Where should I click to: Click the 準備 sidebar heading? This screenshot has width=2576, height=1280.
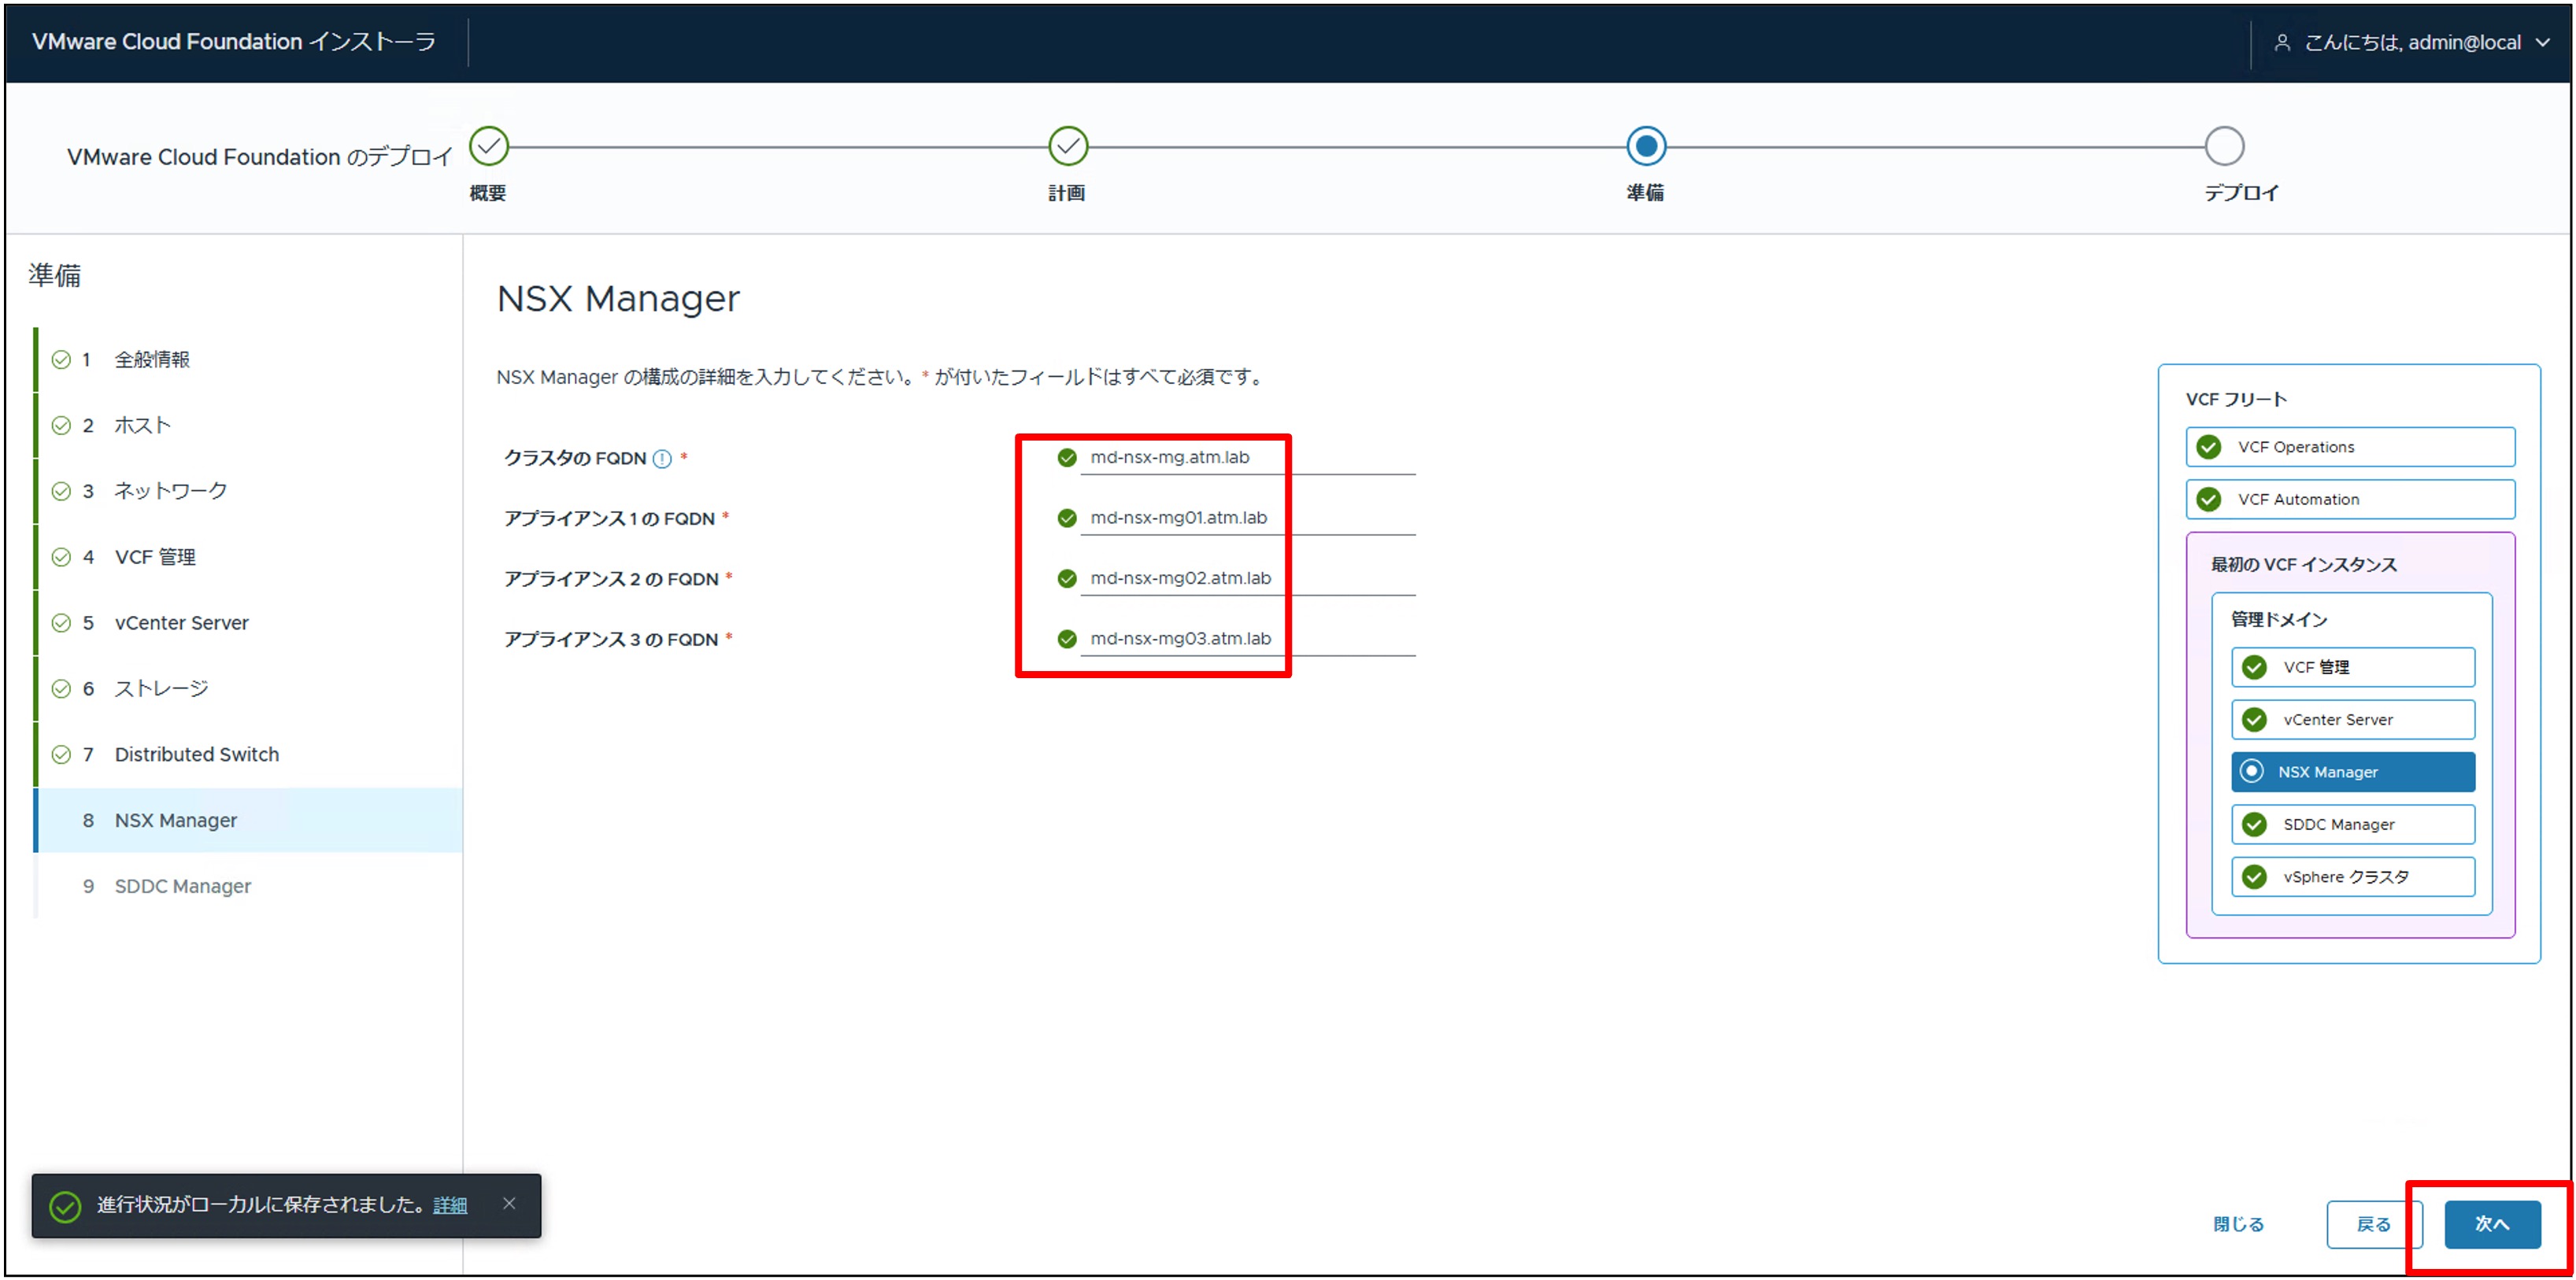[55, 276]
